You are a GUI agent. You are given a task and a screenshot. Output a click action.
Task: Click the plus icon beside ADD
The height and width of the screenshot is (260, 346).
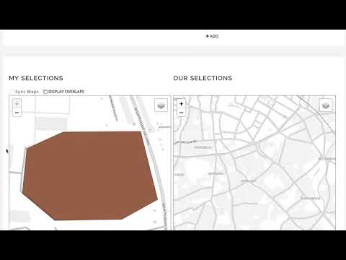click(x=207, y=36)
